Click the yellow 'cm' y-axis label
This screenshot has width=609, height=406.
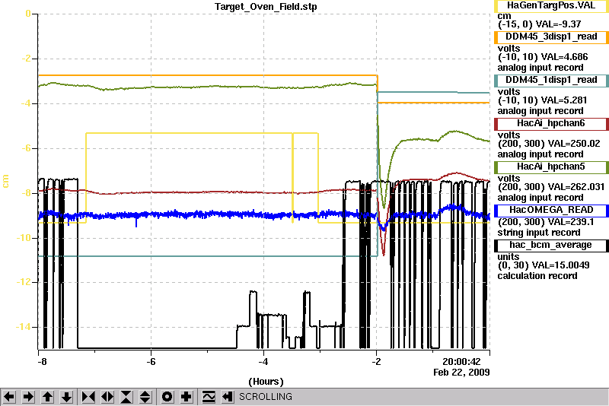(x=5, y=181)
